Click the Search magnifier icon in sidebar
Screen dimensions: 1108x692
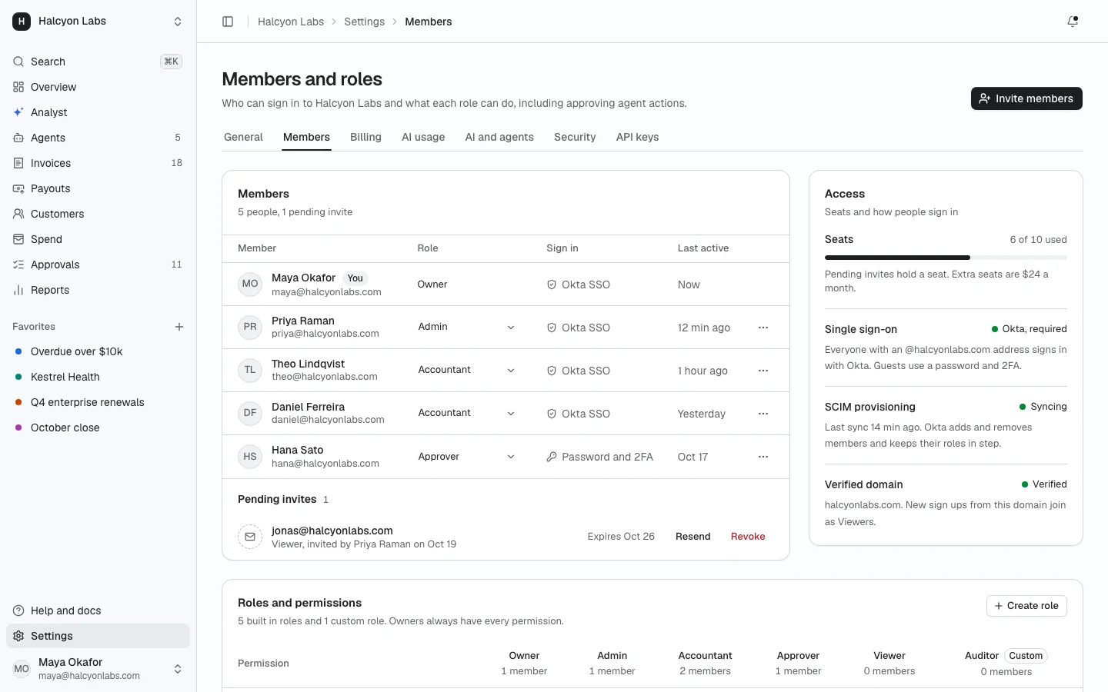18,62
